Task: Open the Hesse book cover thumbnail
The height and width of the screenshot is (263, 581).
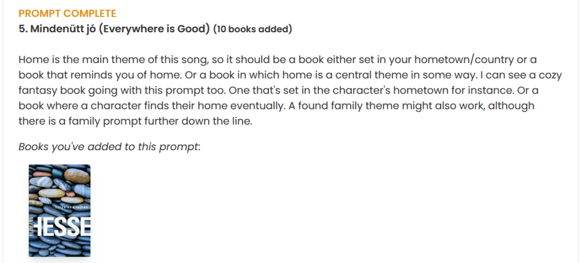Action: tap(60, 210)
